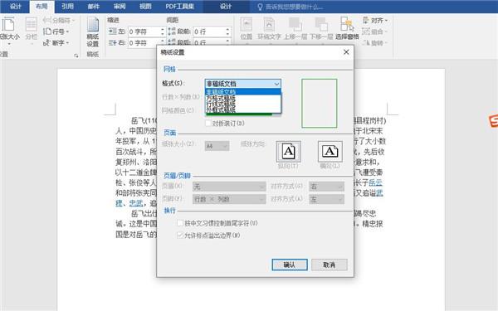498x311 pixels.
Task: Toggle 允许标点溢出边界 checkbox
Action: [180, 236]
